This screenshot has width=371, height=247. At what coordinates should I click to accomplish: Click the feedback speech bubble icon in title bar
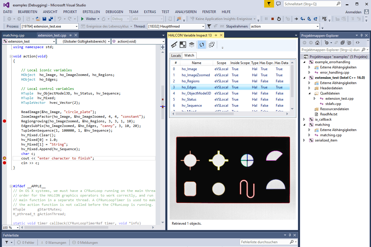coord(278,4)
